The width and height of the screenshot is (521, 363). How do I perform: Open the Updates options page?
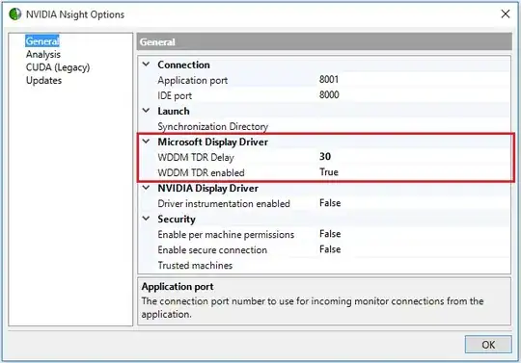click(43, 80)
